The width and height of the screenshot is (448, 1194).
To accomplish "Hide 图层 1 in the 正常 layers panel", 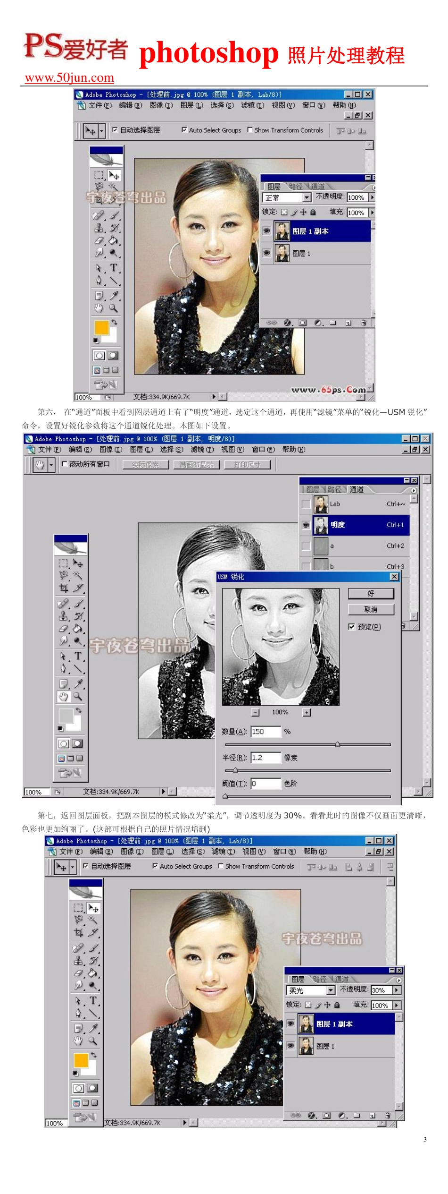I will 267,253.
